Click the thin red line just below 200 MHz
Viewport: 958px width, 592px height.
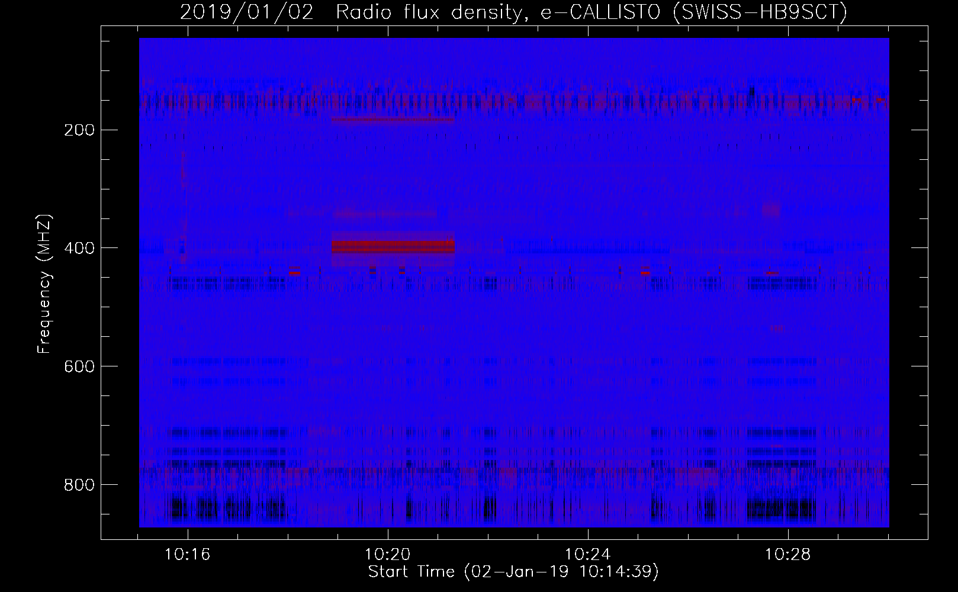coord(393,120)
